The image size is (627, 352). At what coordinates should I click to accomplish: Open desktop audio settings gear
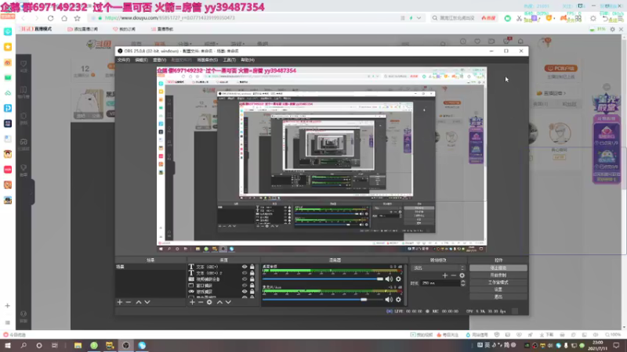[x=398, y=279]
